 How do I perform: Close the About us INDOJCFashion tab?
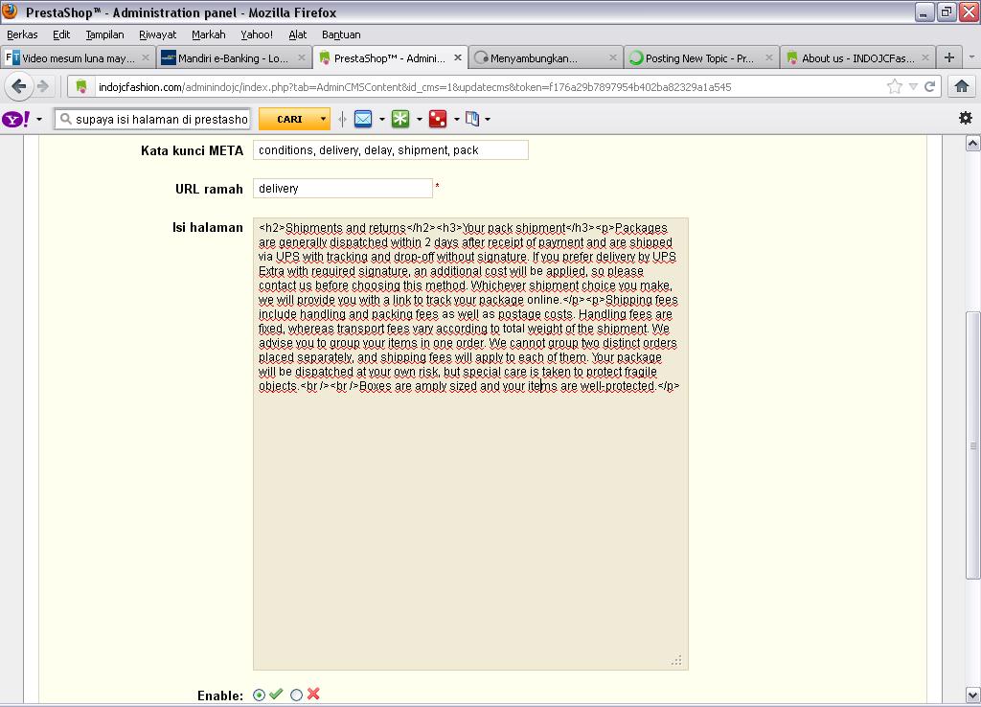coord(925,57)
